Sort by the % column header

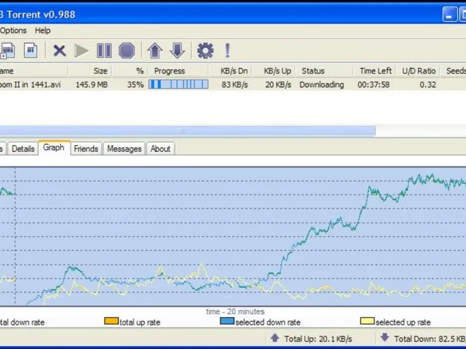click(x=129, y=71)
